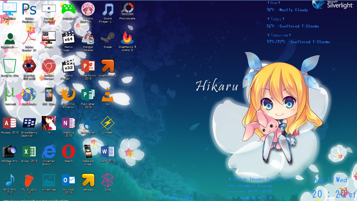This screenshot has height=201, width=357.
Task: Launch JoyToKey with the green gamepad icon
Action: (68, 11)
